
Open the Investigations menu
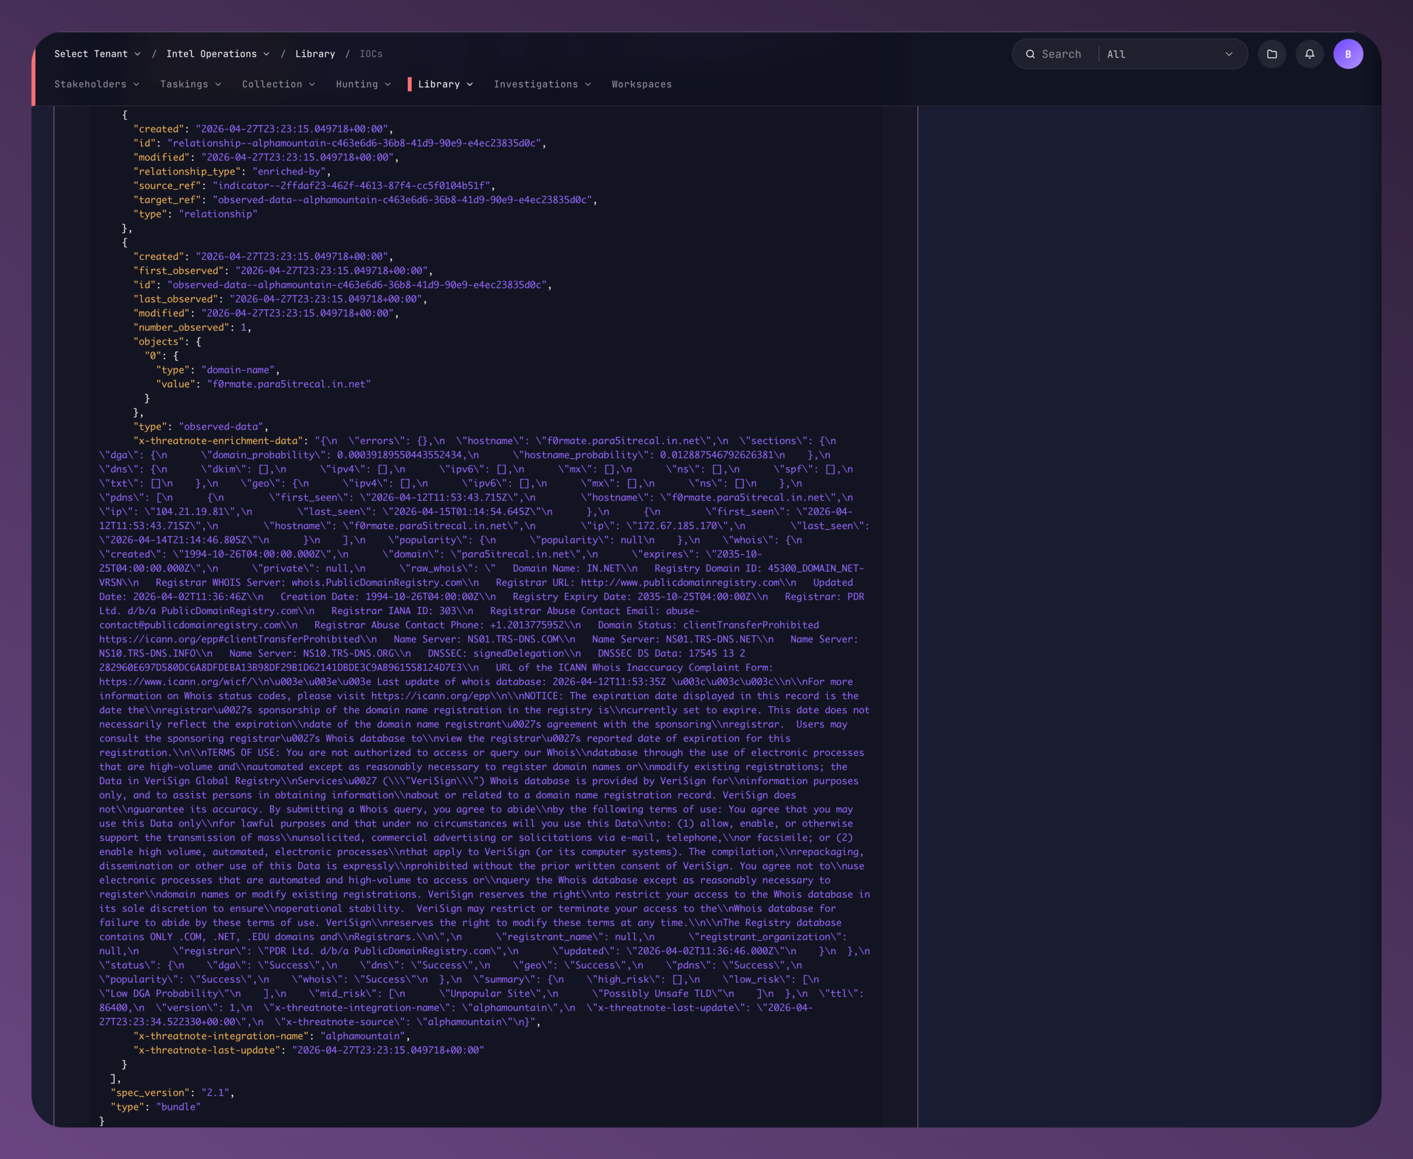click(x=542, y=84)
